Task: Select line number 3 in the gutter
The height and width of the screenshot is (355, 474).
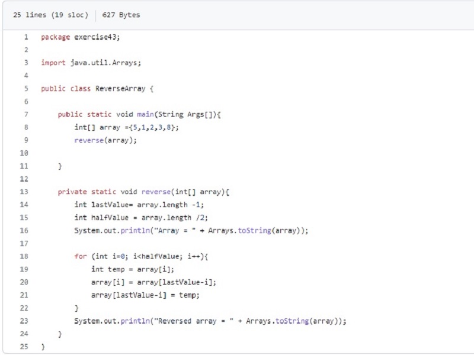Action: coord(25,63)
